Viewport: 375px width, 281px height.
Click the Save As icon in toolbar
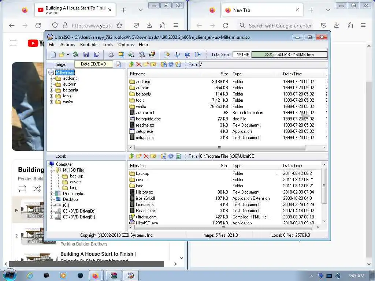coord(96,55)
